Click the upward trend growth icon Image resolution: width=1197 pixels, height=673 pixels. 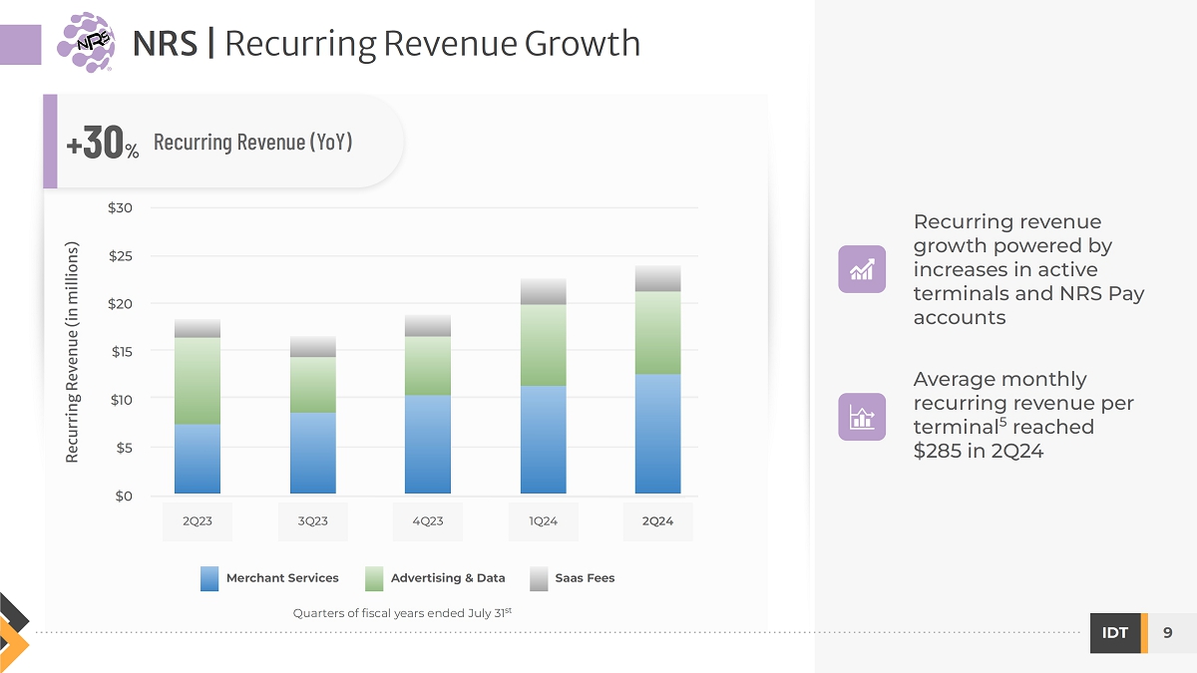pos(862,269)
